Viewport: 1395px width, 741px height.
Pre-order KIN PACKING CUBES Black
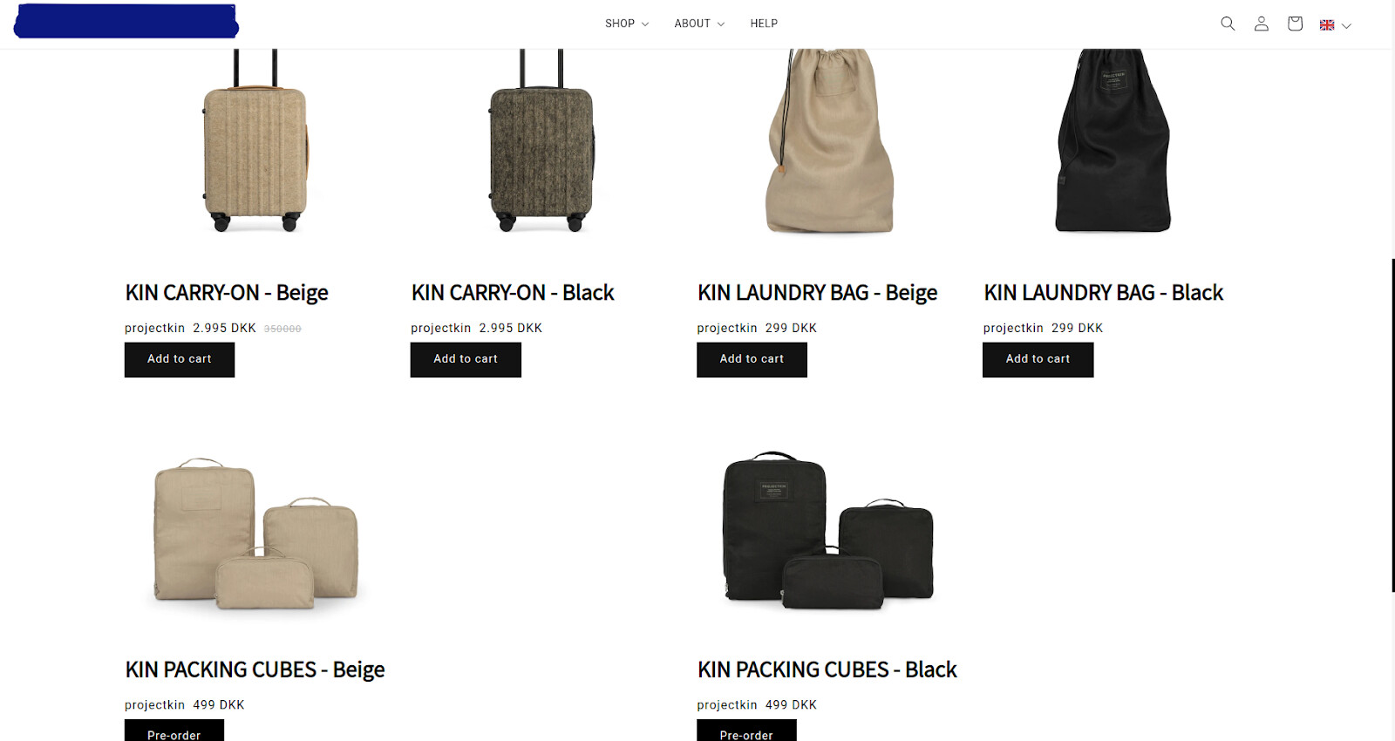746,731
